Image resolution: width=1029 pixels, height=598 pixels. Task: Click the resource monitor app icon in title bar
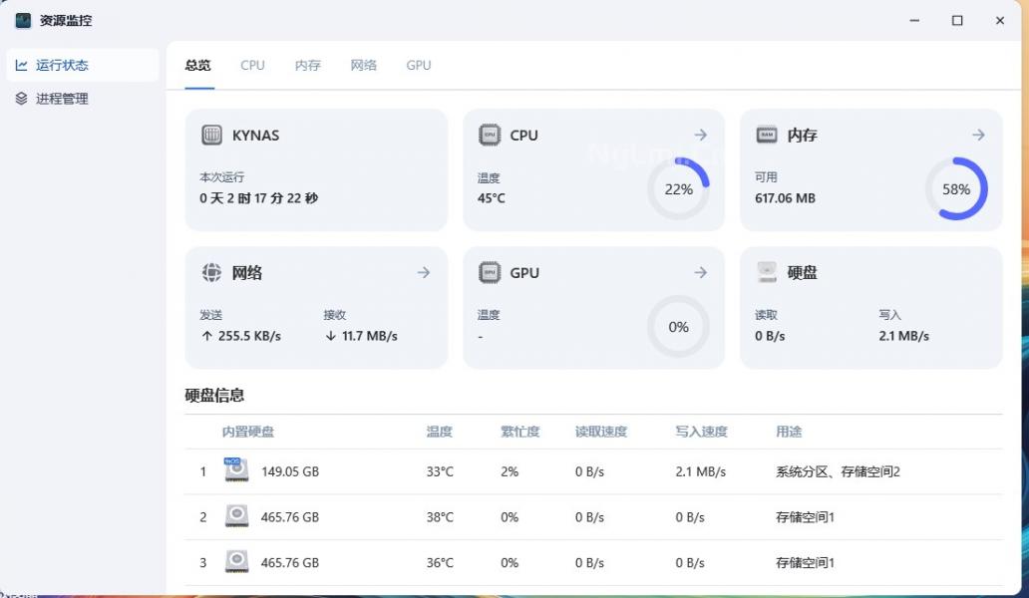point(23,20)
